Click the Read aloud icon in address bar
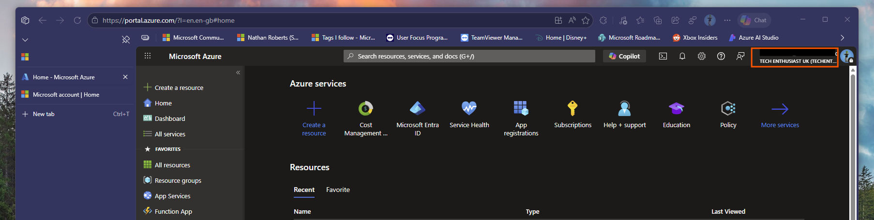This screenshot has height=220, width=874. point(572,20)
